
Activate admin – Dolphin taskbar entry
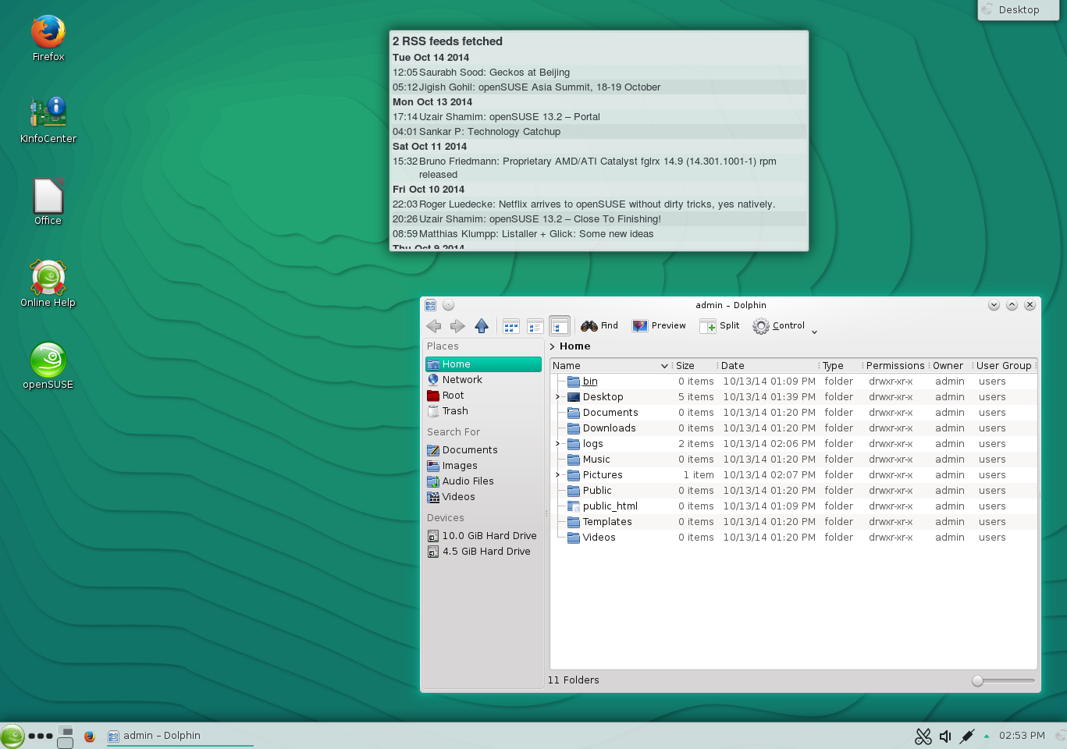[x=180, y=736]
